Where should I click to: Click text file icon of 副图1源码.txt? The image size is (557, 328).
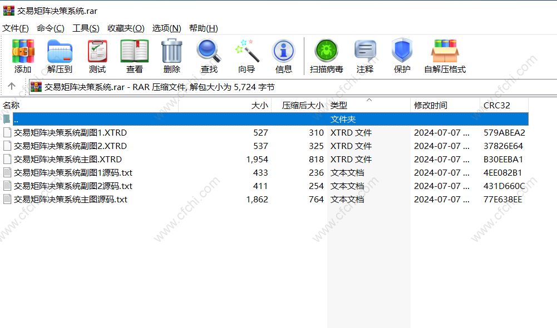pyautogui.click(x=7, y=172)
